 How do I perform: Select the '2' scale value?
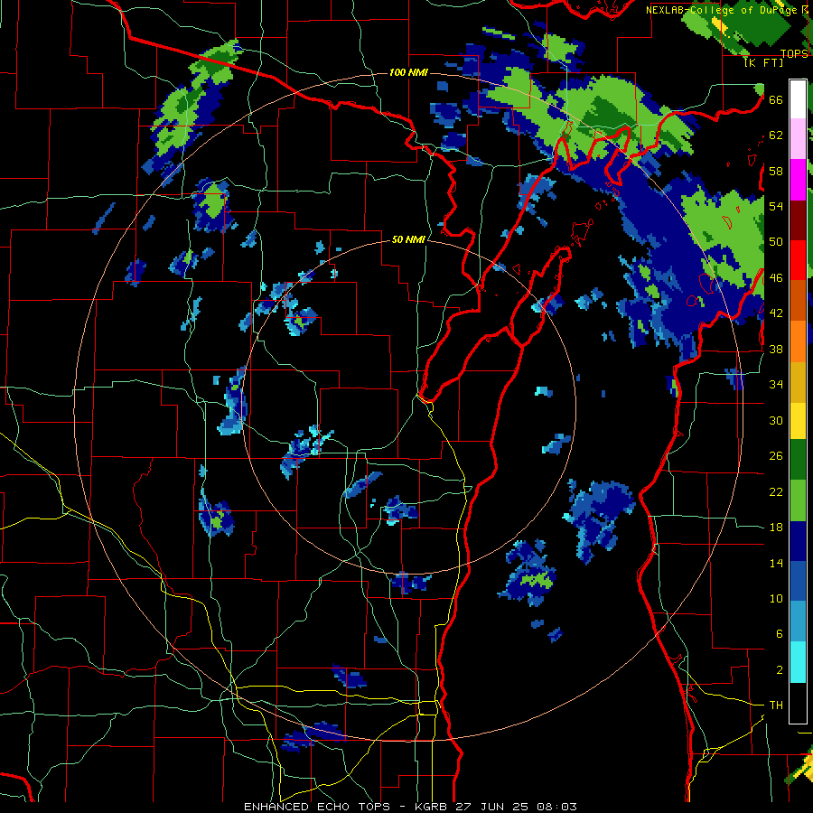click(x=779, y=670)
